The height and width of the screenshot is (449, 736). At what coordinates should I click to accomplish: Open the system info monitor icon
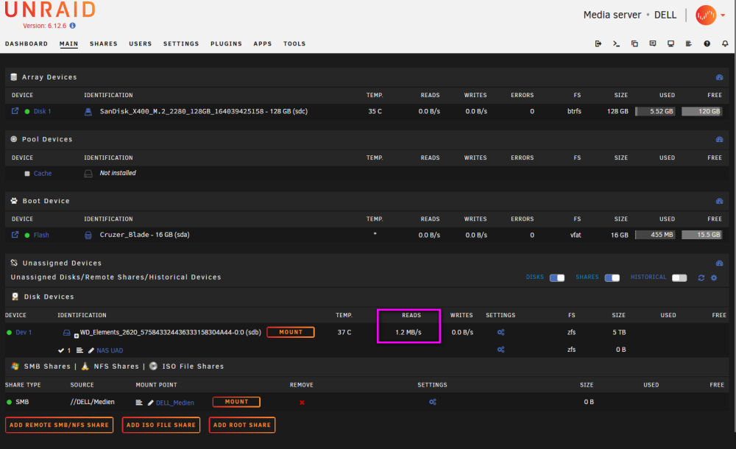pyautogui.click(x=670, y=43)
